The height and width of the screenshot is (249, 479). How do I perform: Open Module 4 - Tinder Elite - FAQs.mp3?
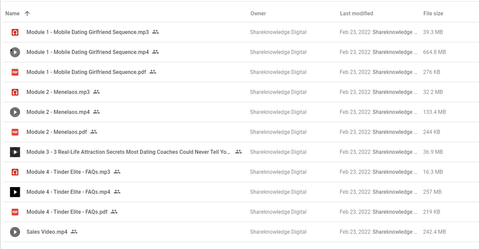68,172
